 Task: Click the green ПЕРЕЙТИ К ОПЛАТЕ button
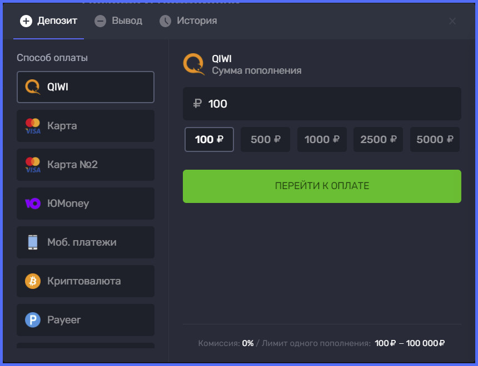tap(322, 186)
